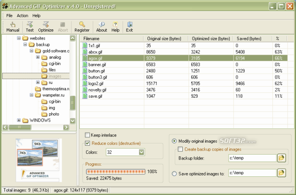
Task: Click the logo2.gif file icon
Action: (x=85, y=84)
